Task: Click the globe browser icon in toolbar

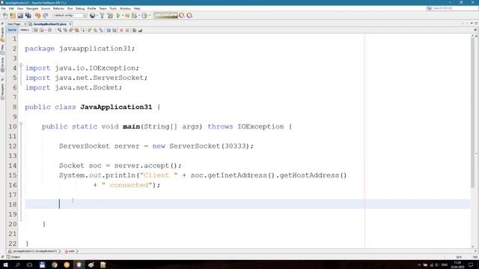Action: click(x=92, y=15)
